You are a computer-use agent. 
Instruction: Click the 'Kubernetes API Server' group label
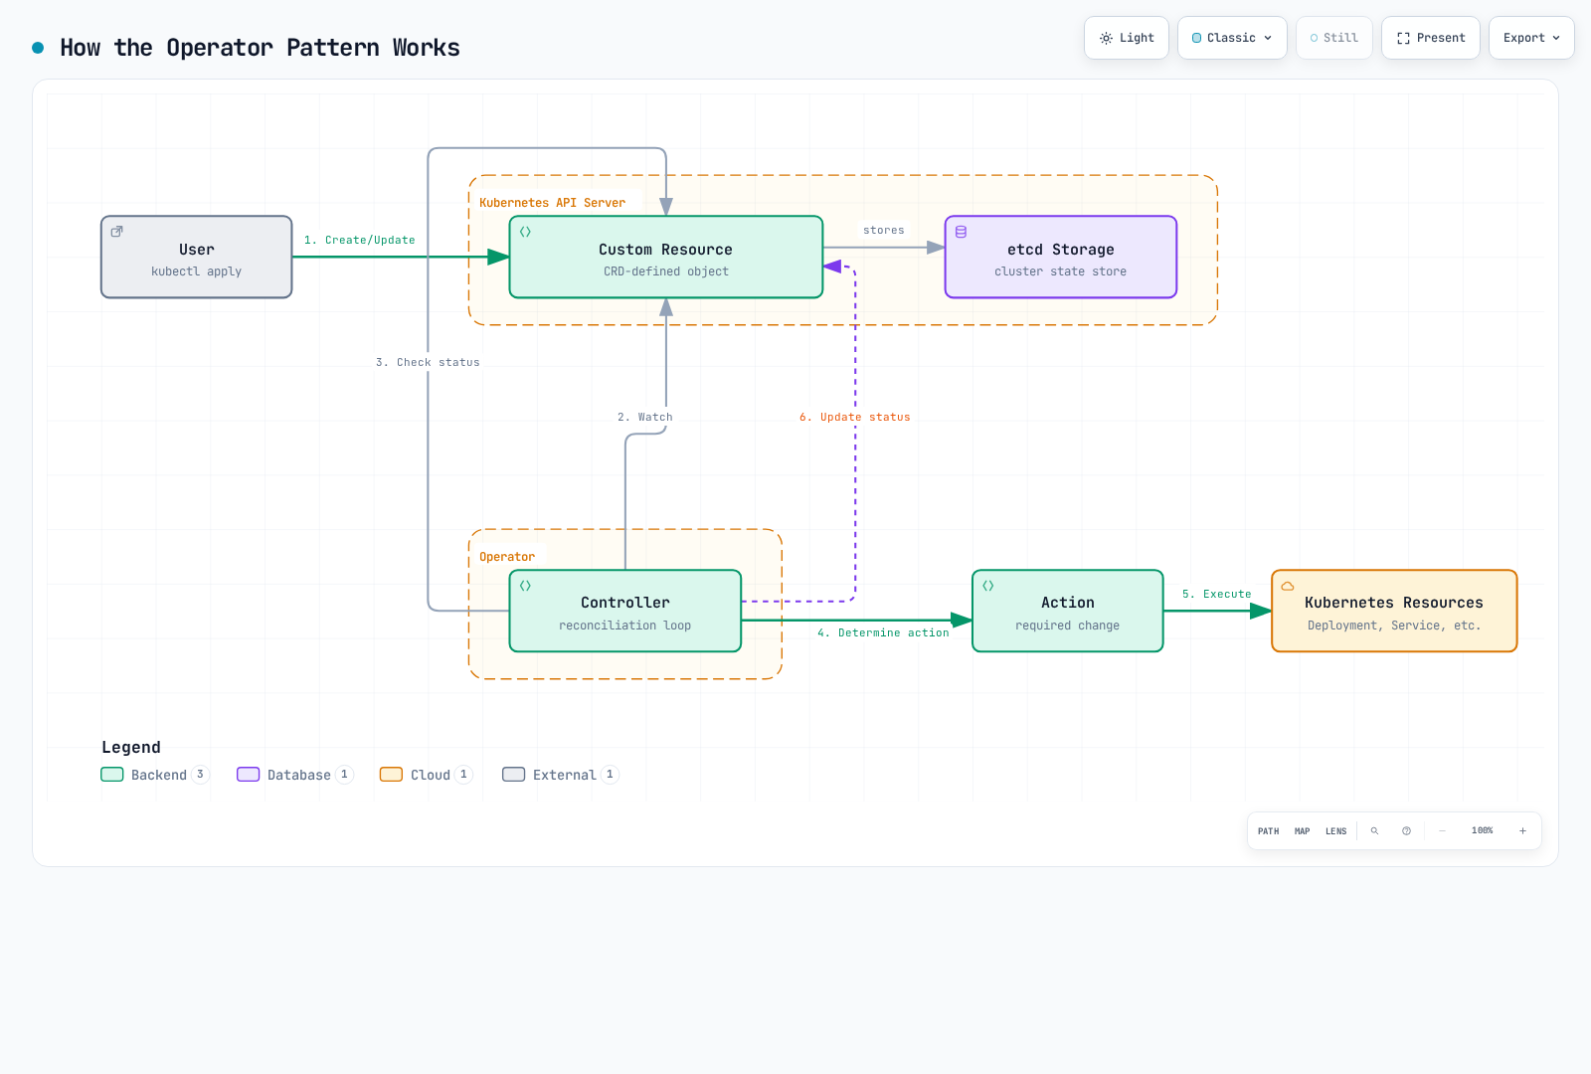point(553,203)
